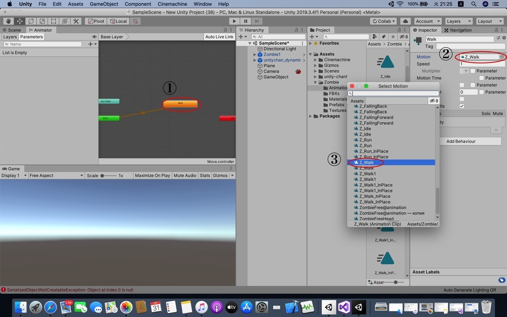Toggle the eye visibility icon in Animator

point(94,37)
